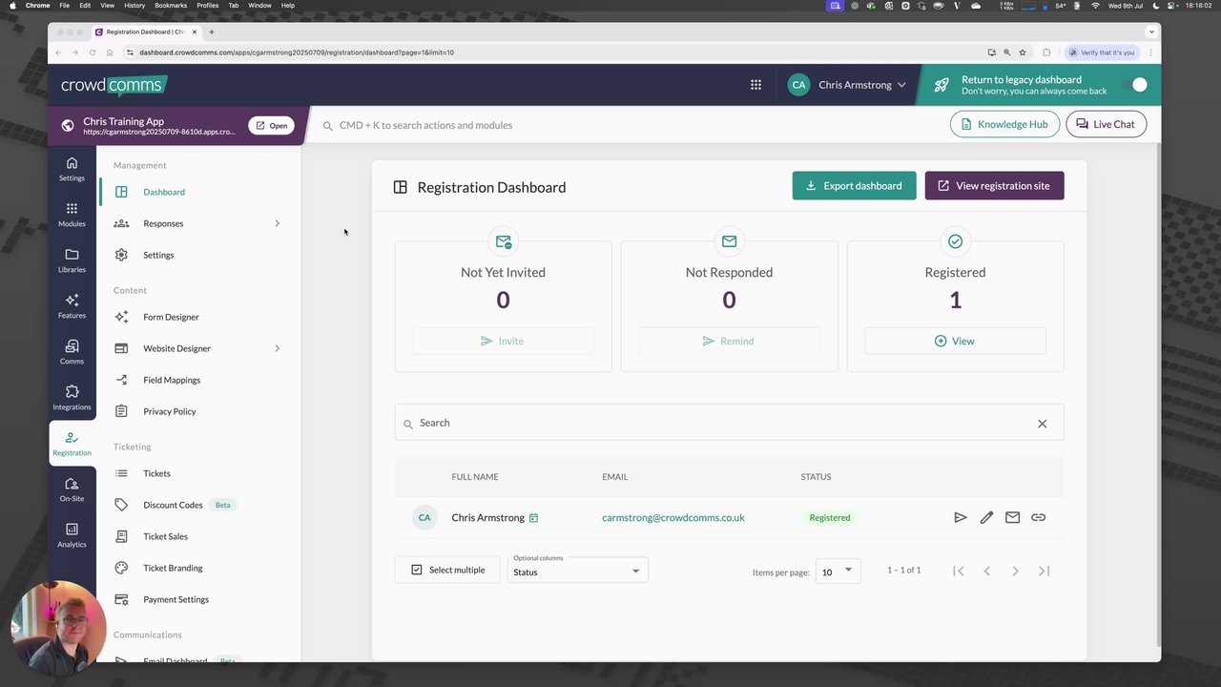Screen dimensions: 1221x687
Task: Open Registration in the left rail
Action: [72, 444]
